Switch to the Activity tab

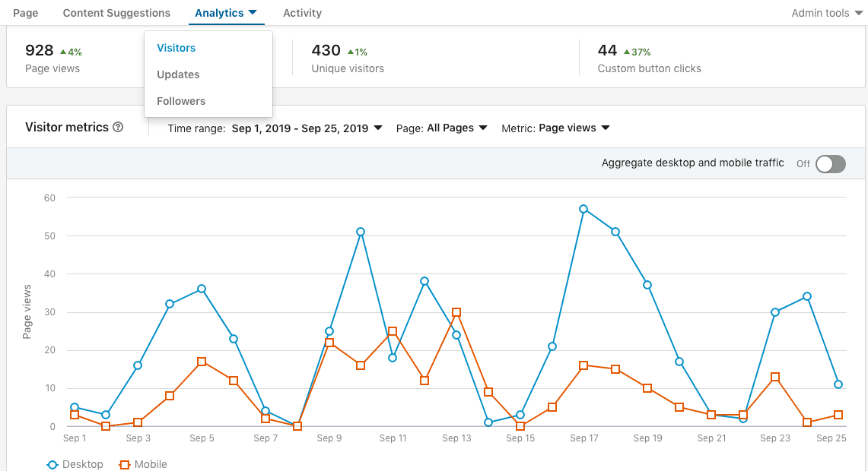302,12
